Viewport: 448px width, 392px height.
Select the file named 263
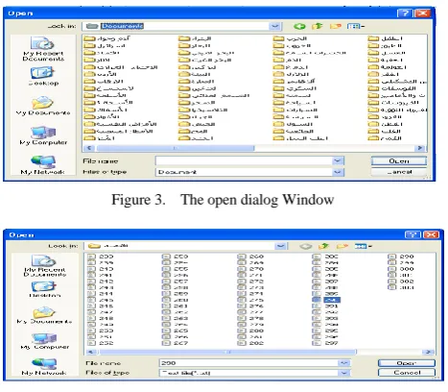tap(176, 318)
